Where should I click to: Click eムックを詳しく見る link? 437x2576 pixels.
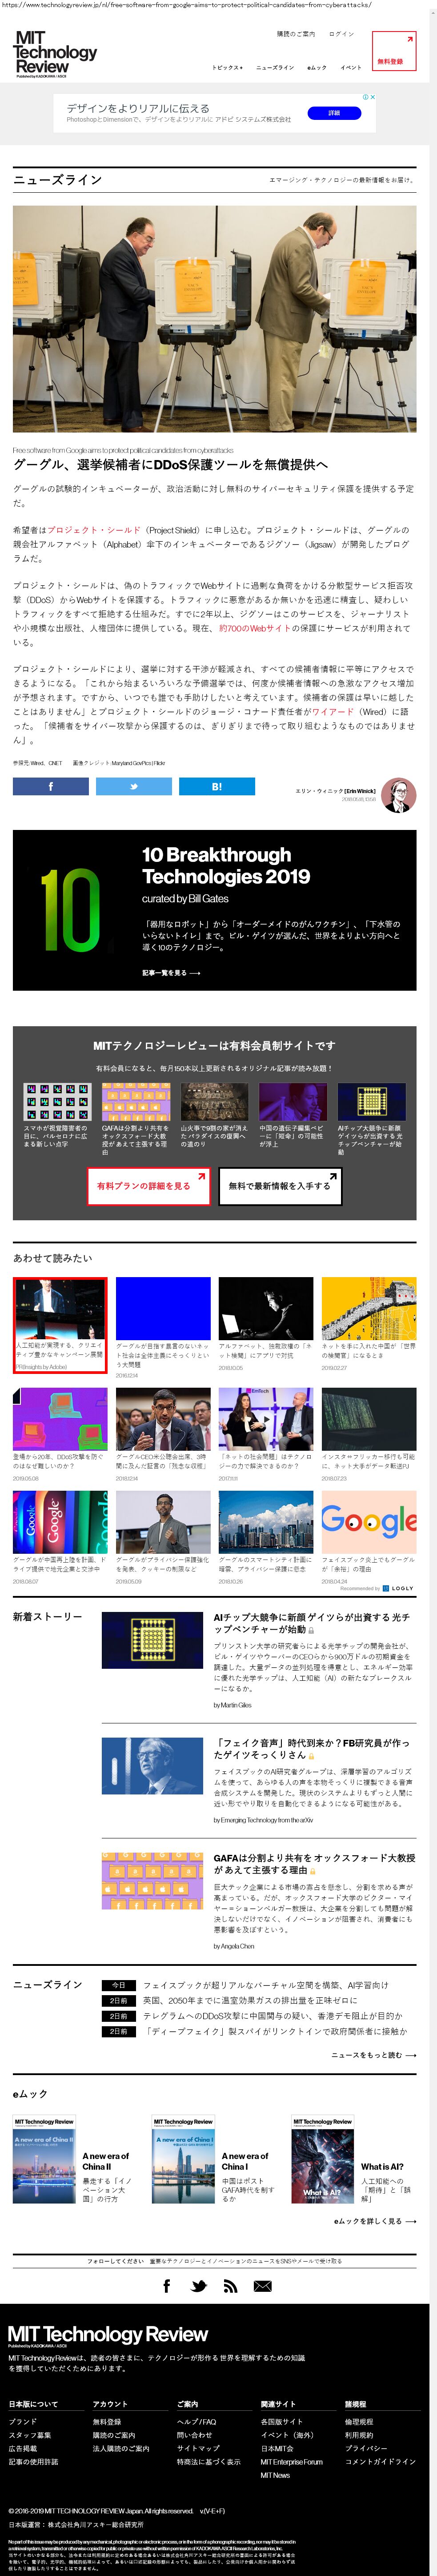(375, 2221)
